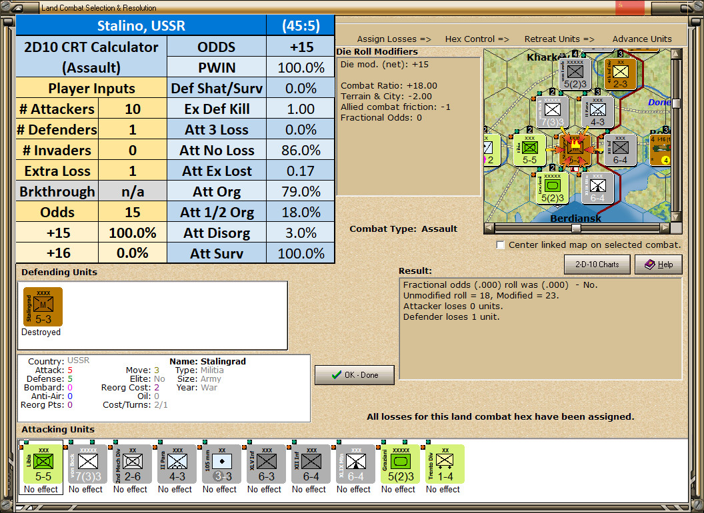Click Combat Ratio: +18.00 modifier line
This screenshot has width=704, height=513.
389,85
